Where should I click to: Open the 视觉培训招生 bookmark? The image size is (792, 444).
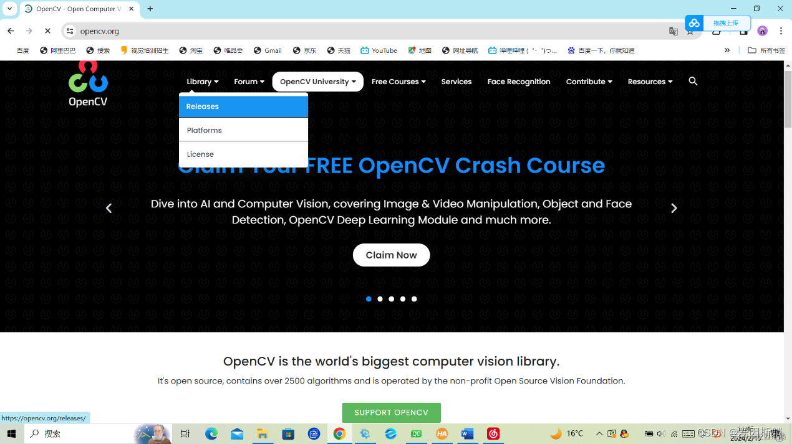tap(144, 50)
